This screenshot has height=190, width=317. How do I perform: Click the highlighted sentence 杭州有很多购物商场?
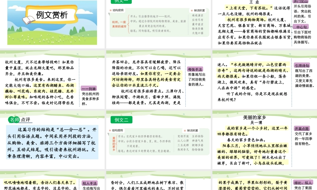pyautogui.click(x=246, y=20)
